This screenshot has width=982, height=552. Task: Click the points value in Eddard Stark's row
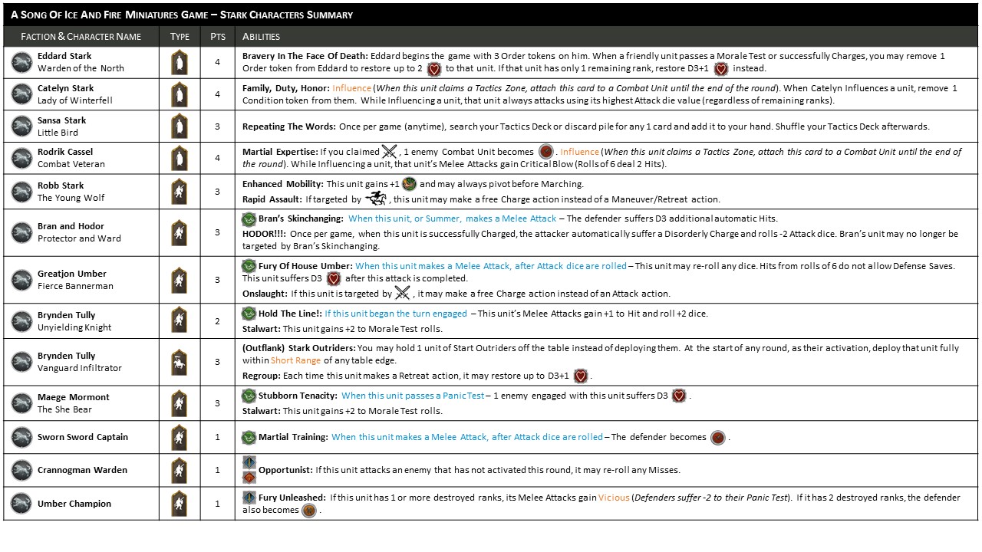[x=217, y=62]
